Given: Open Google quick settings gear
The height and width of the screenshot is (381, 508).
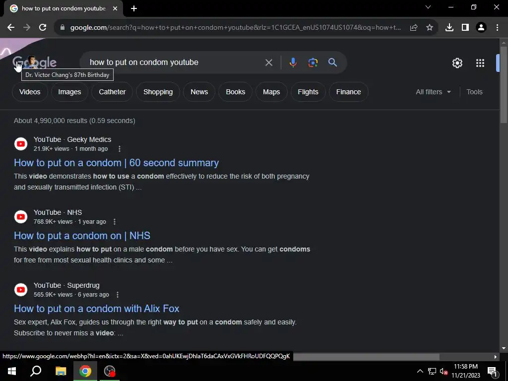Looking at the screenshot, I should [457, 63].
